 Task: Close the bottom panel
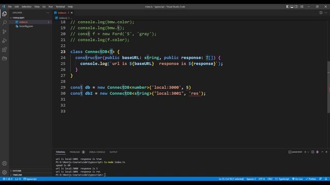pyautogui.click(x=326, y=152)
